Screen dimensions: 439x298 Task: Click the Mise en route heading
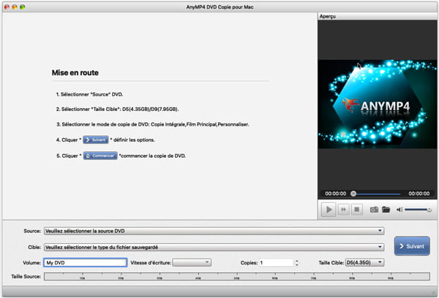[75, 73]
